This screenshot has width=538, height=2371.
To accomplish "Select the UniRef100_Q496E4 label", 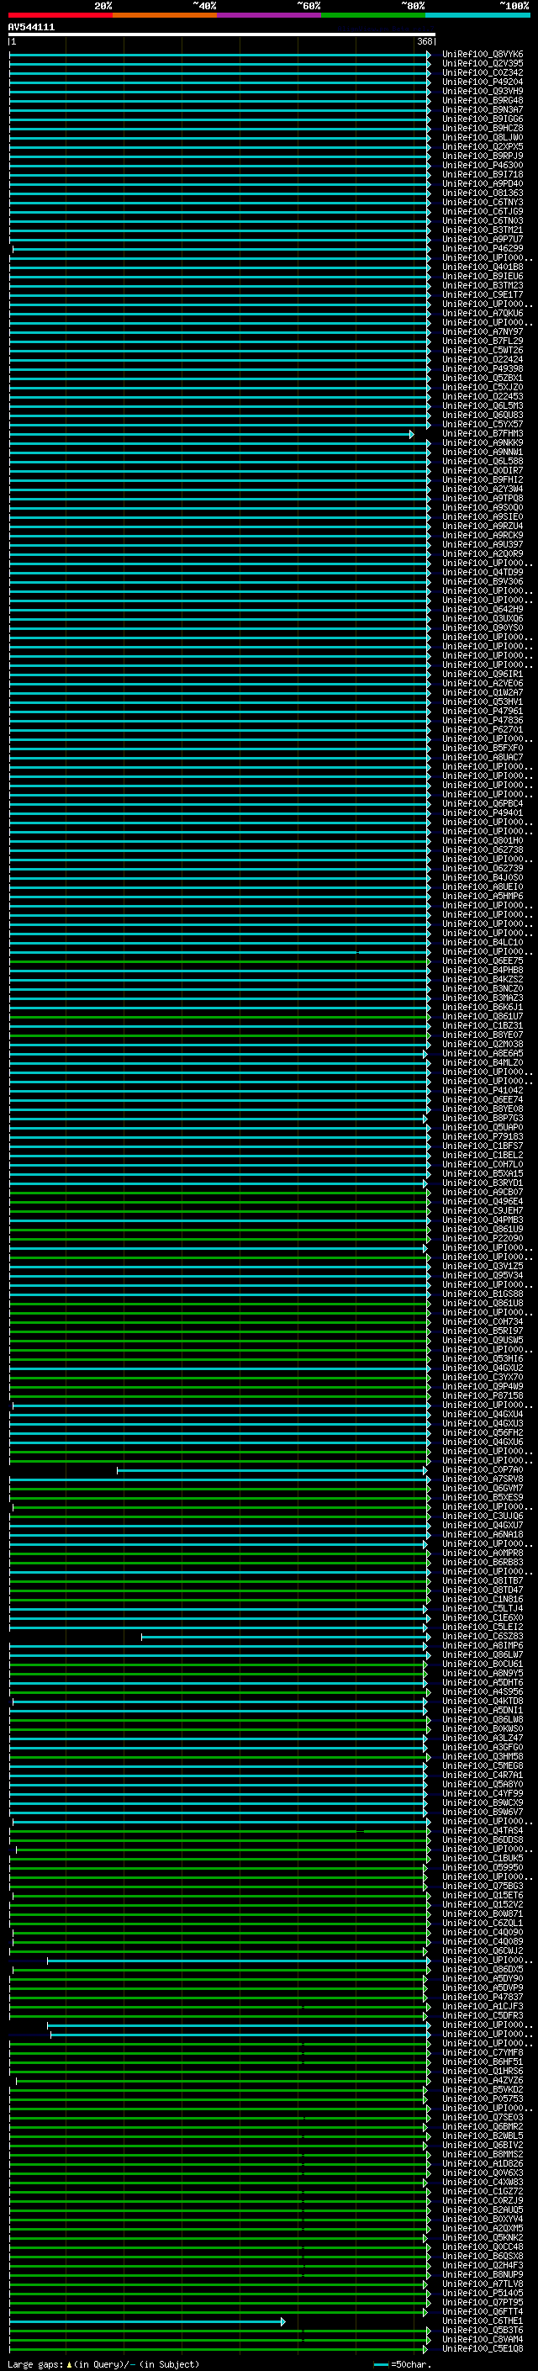I will (483, 1201).
